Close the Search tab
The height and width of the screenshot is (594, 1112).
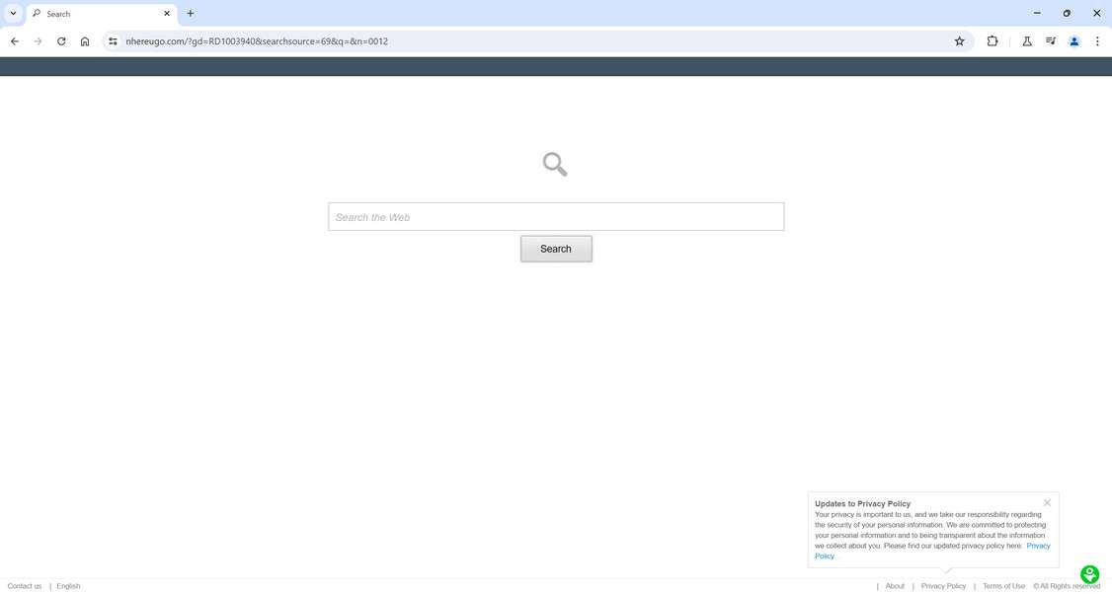click(167, 14)
